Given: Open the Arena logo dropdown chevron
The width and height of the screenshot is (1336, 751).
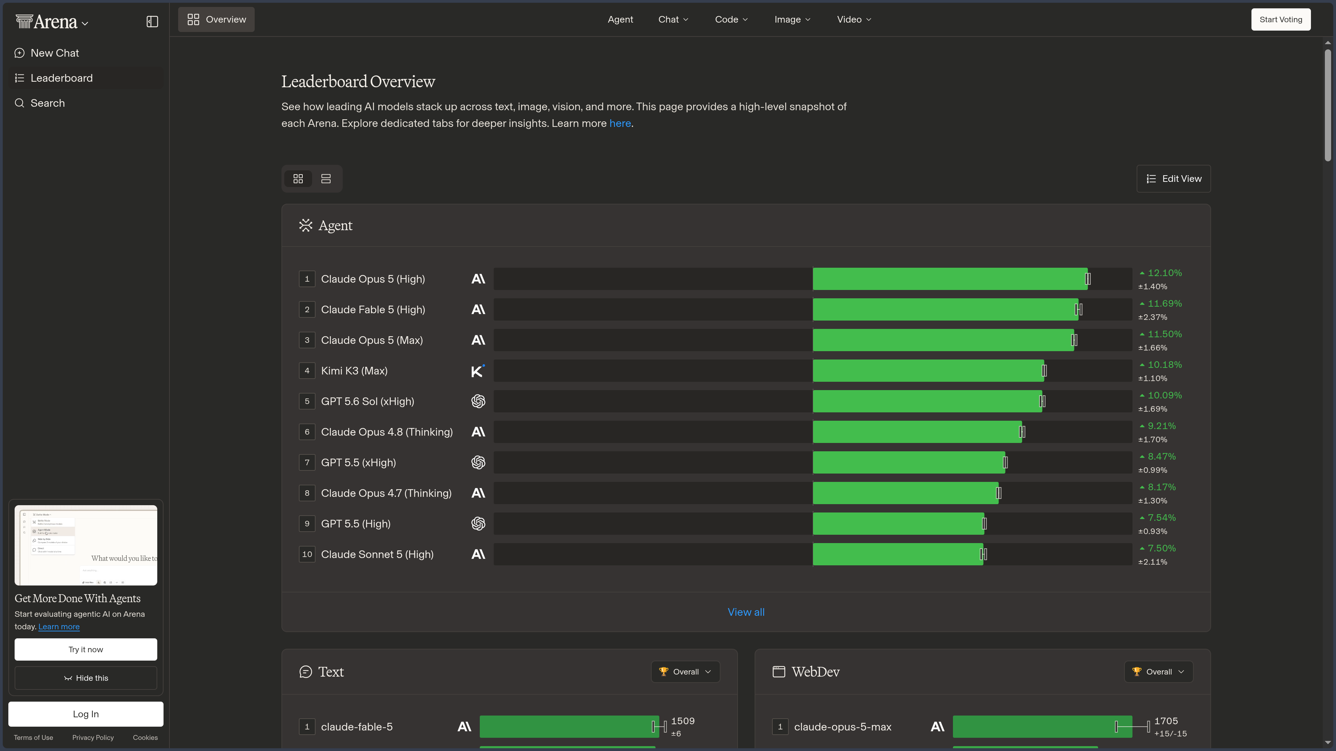Looking at the screenshot, I should point(85,23).
